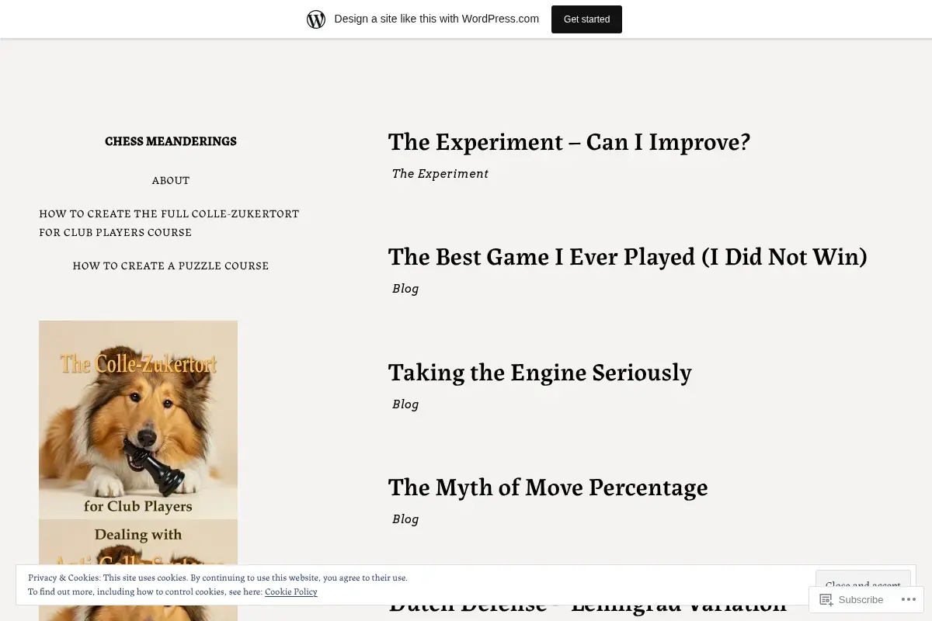Open the About menu item
Viewport: 932px width, 621px height.
171,180
